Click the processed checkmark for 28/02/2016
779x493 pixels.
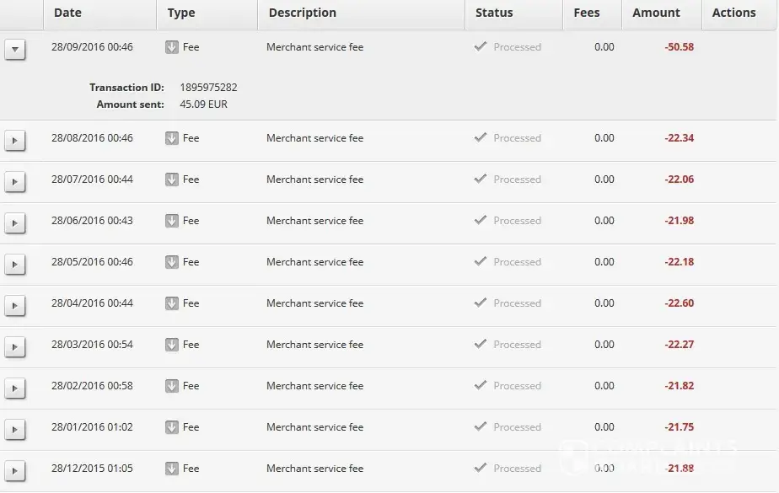481,385
